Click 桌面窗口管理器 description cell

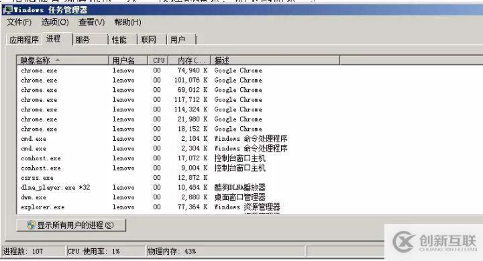click(x=239, y=197)
